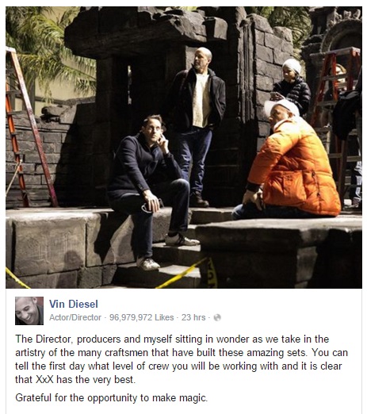Screen dimensions: 367x414
Task: Click the 'Grateful for the opportunity' line
Action: point(111,397)
